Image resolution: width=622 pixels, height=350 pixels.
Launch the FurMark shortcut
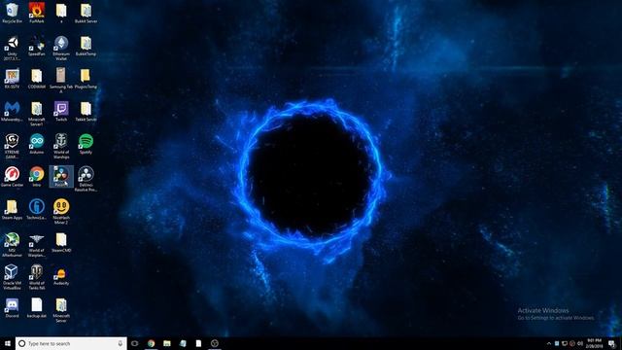coord(37,13)
